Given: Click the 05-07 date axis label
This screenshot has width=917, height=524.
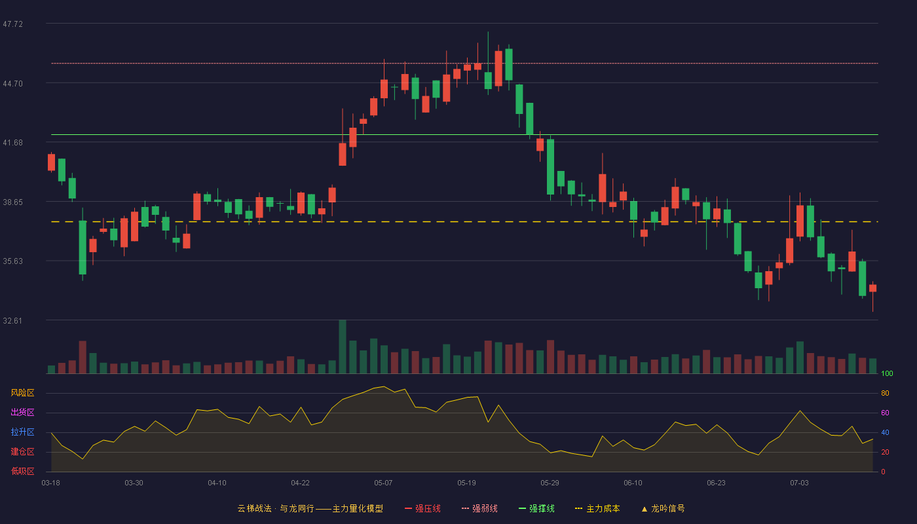Looking at the screenshot, I should coord(383,483).
